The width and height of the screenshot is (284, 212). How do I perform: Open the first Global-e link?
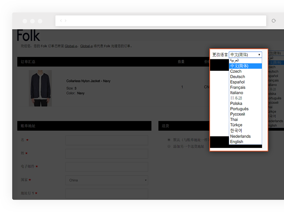pyautogui.click(x=71, y=46)
